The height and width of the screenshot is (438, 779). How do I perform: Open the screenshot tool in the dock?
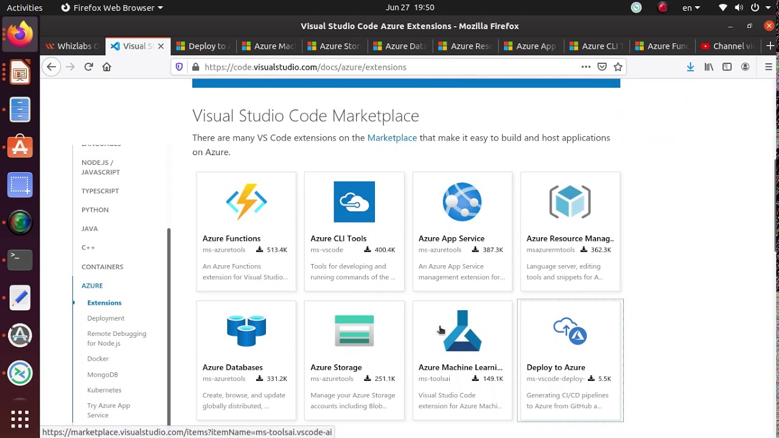click(x=20, y=184)
